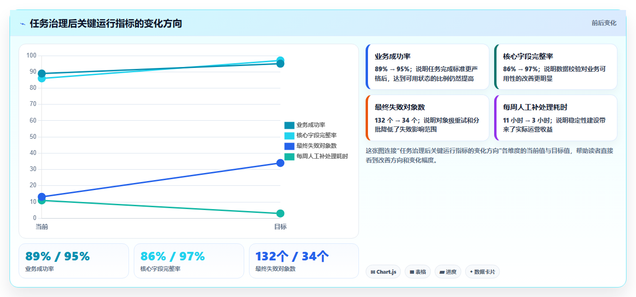Toggle the 业务成功率 legend entry

[x=305, y=125]
